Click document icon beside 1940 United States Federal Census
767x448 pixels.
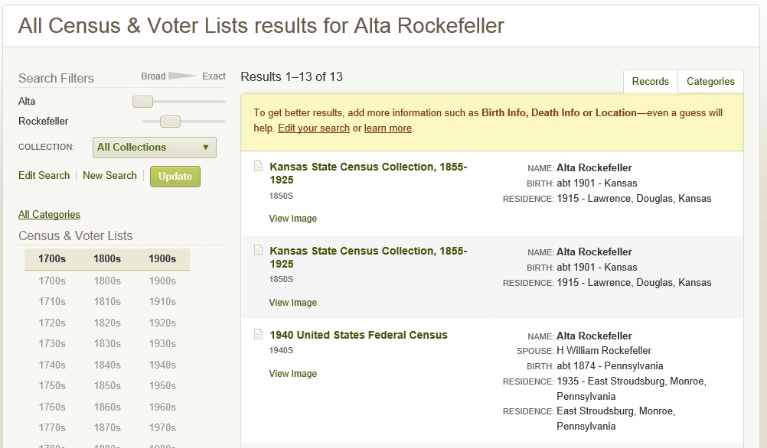tap(258, 334)
